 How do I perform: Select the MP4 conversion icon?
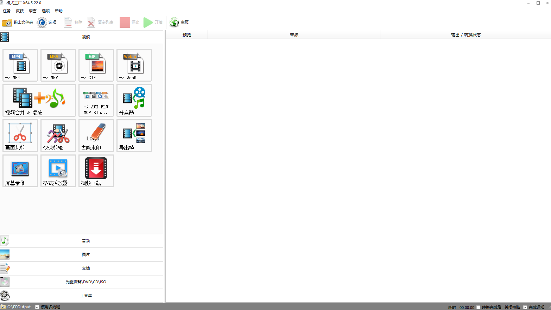20,65
